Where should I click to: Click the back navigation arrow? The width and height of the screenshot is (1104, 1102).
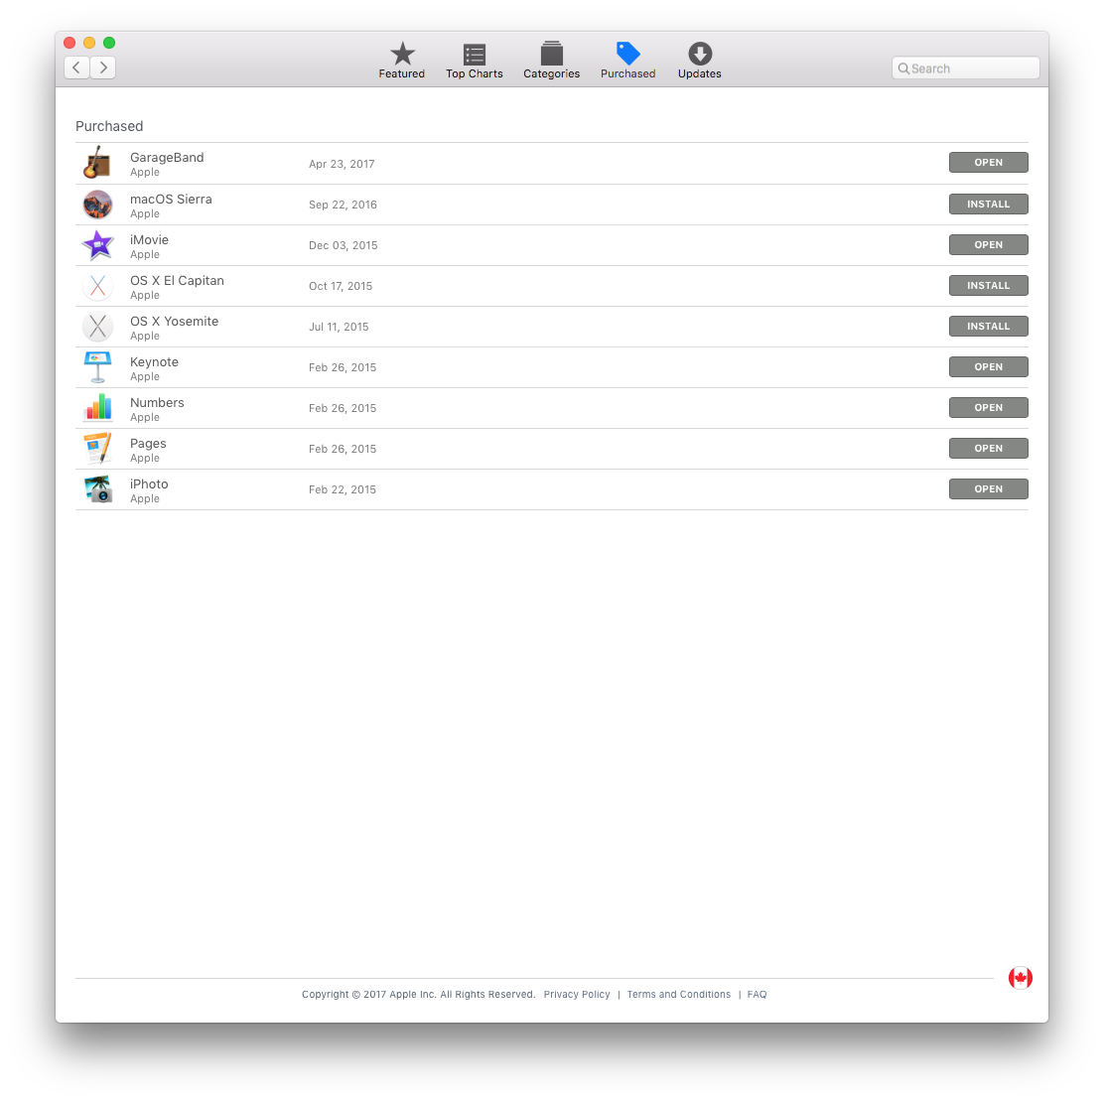coord(76,68)
